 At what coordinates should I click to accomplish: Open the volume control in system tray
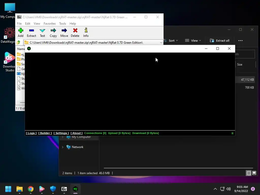pos(229,189)
